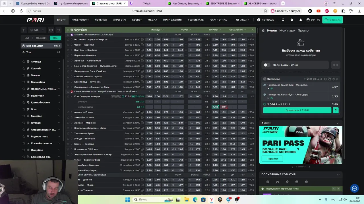Open video stream icon for Кот-д'Ивуар — Камерун
Screen dimensions: 364x204
112,96
